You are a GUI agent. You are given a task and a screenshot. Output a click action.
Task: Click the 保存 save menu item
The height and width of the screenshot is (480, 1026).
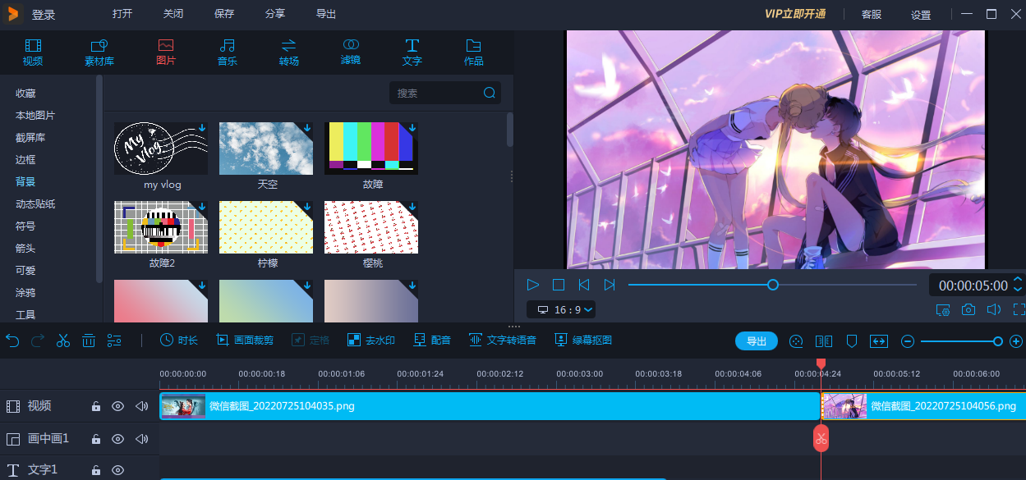tap(224, 14)
